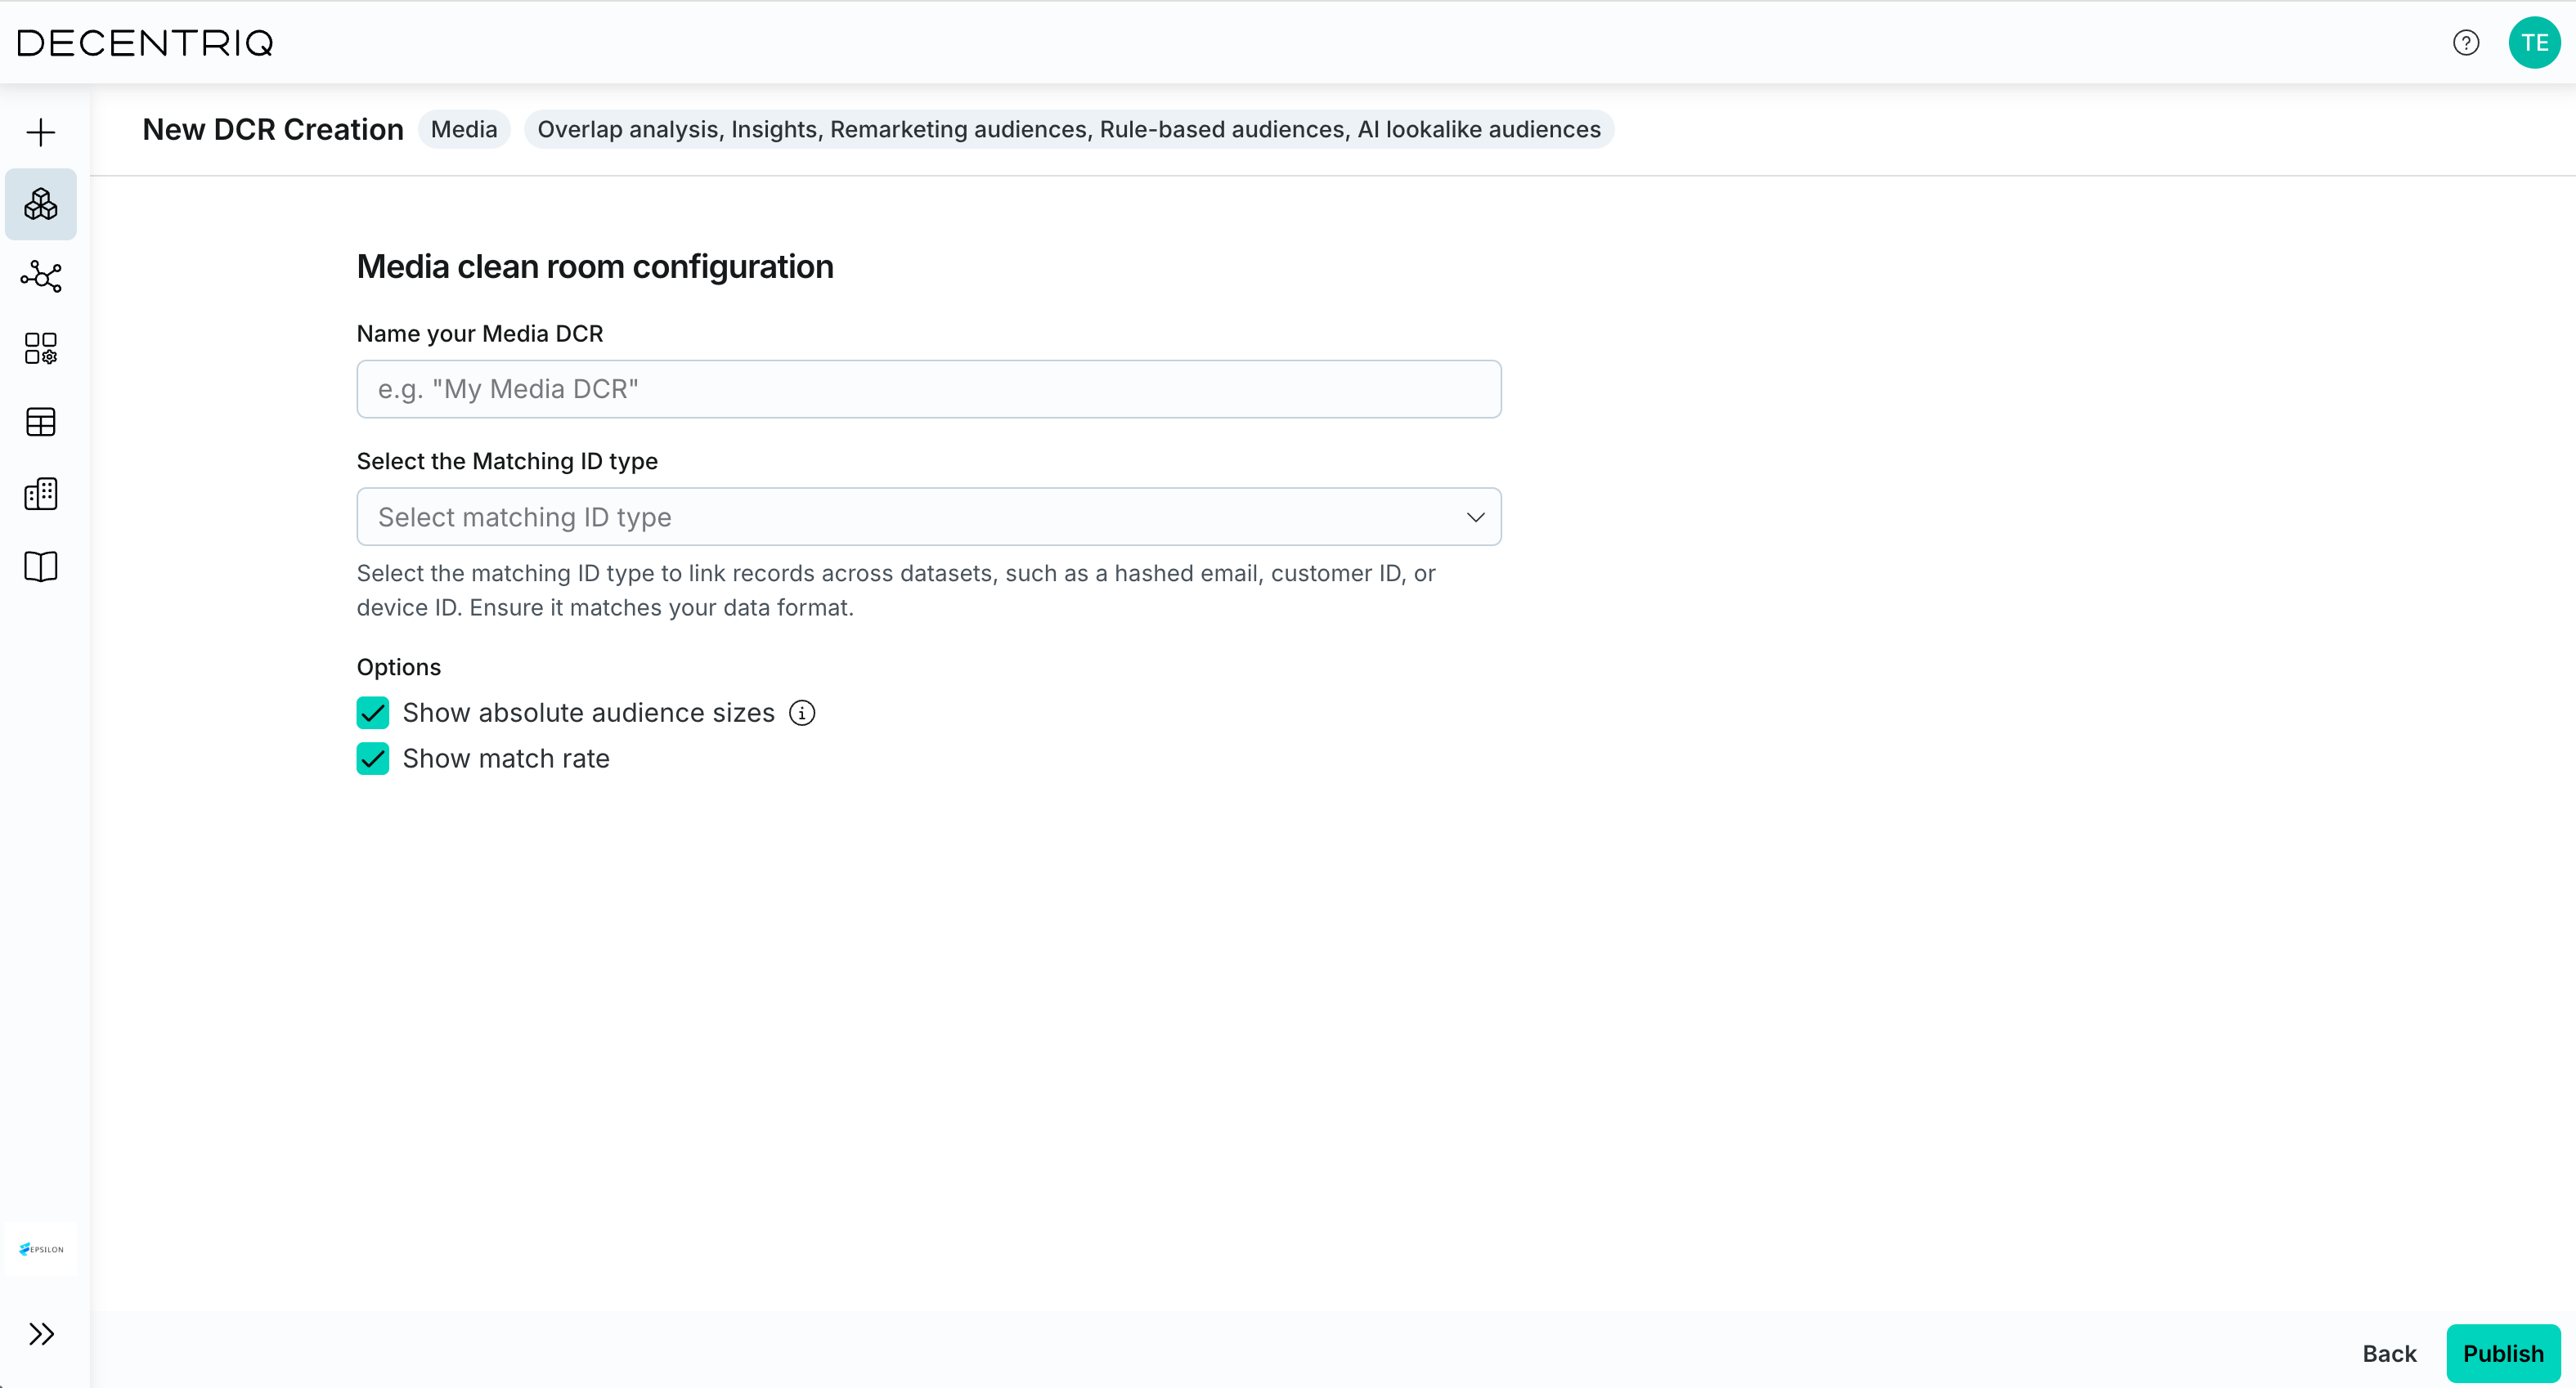The height and width of the screenshot is (1388, 2576).
Task: Open the TE user avatar menu
Action: [2533, 43]
